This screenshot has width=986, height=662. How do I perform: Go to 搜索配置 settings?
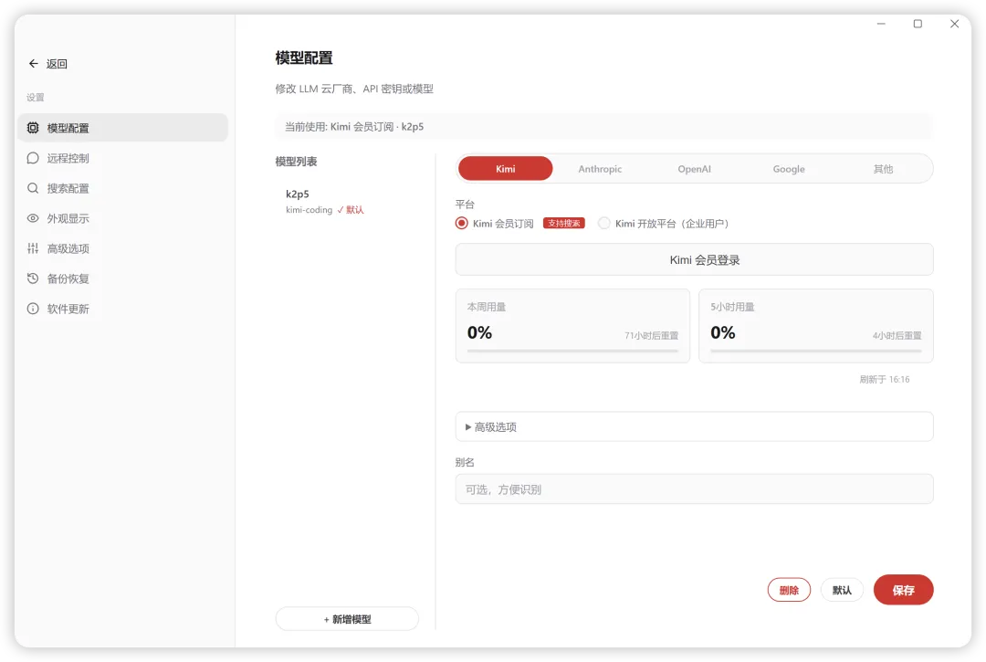(x=123, y=188)
